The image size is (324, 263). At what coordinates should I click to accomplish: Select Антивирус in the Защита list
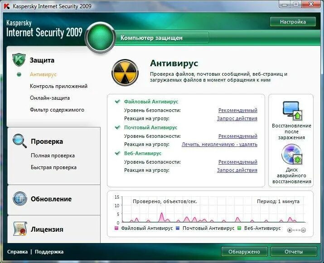point(43,74)
